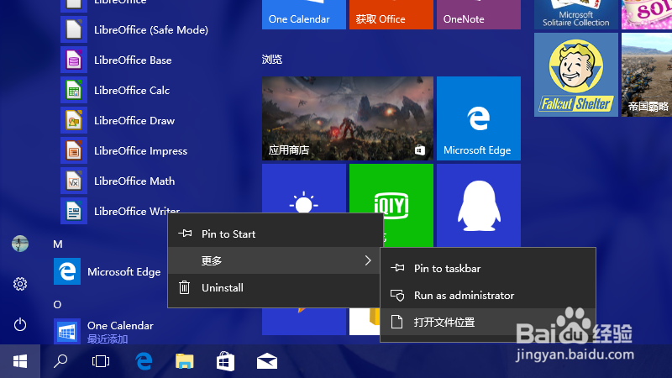
Task: Open the Store from the taskbar
Action: coord(225,361)
